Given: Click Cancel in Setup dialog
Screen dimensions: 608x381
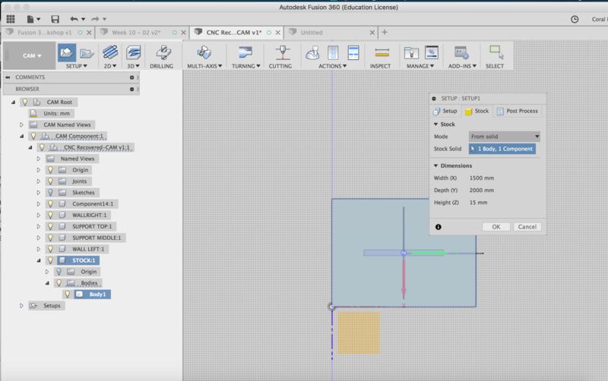Looking at the screenshot, I should (527, 227).
